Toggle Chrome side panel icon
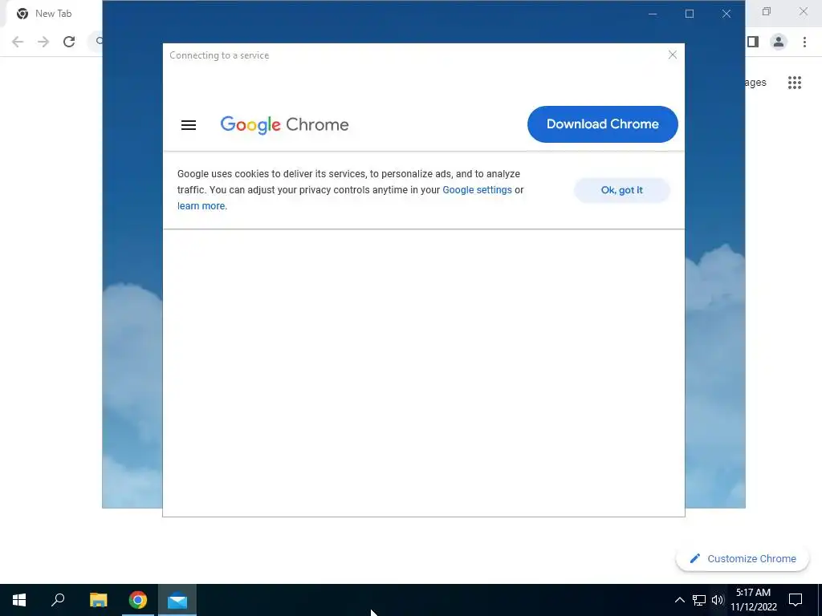 (x=753, y=42)
